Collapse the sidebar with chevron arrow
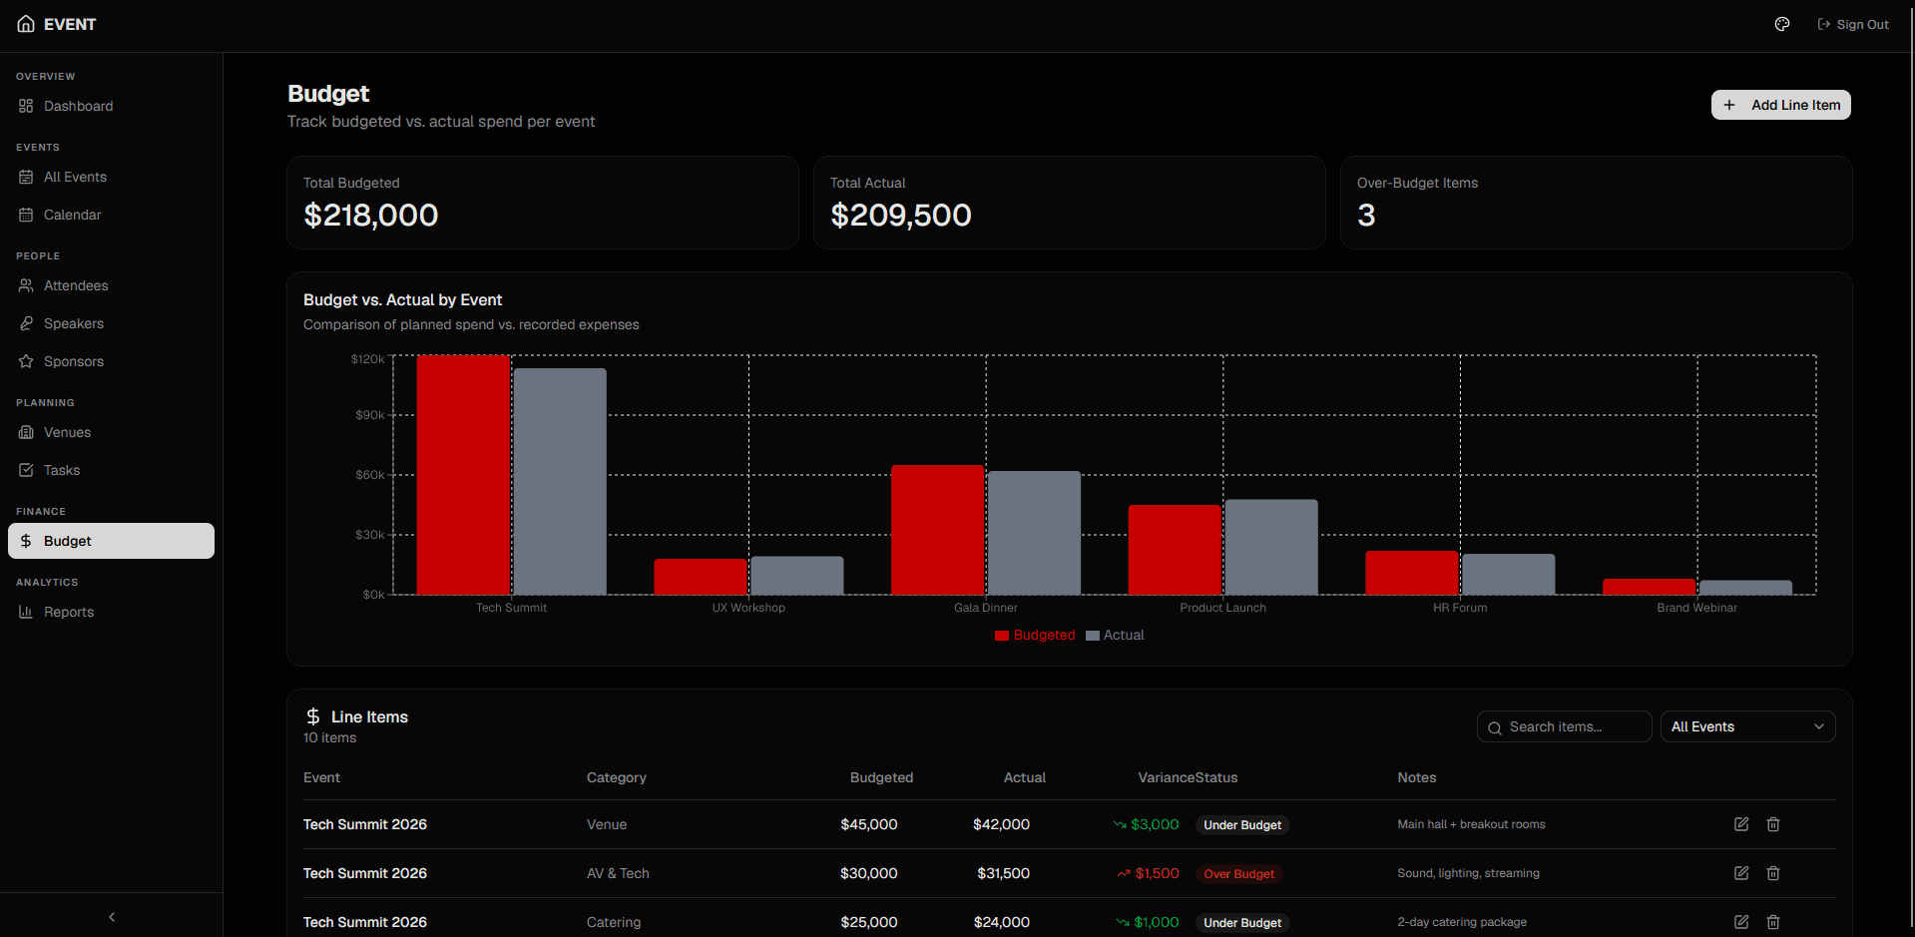The height and width of the screenshot is (937, 1915). (112, 917)
